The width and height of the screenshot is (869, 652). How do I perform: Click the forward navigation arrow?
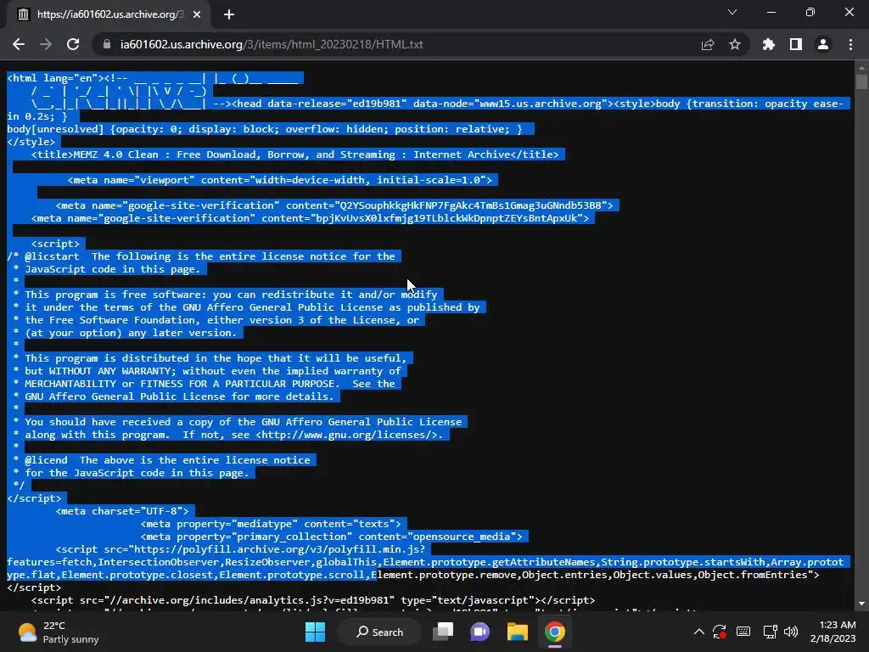[x=46, y=44]
